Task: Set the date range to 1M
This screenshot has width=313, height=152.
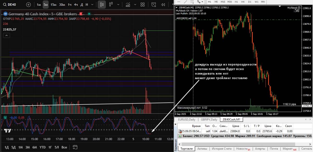Action: [x=20, y=147]
